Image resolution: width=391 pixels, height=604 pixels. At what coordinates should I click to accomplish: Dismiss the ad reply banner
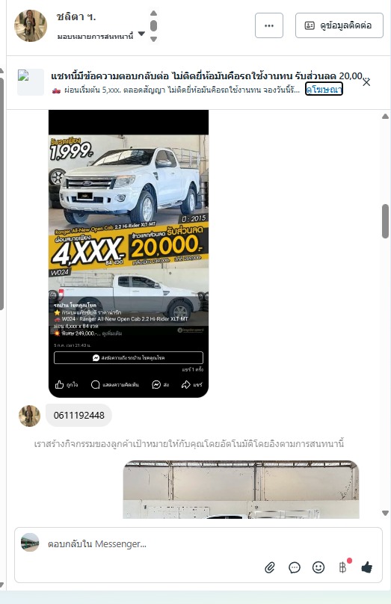tap(366, 82)
